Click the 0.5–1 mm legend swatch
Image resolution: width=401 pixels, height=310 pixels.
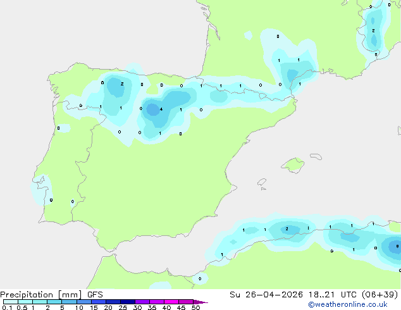(x=25, y=302)
